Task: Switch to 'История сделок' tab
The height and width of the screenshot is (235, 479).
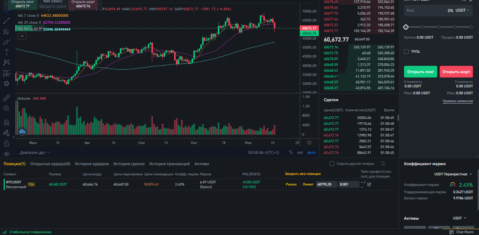Action: click(x=129, y=164)
